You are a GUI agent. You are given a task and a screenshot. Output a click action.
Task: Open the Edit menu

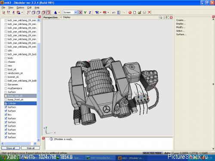pyautogui.click(x=29, y=8)
